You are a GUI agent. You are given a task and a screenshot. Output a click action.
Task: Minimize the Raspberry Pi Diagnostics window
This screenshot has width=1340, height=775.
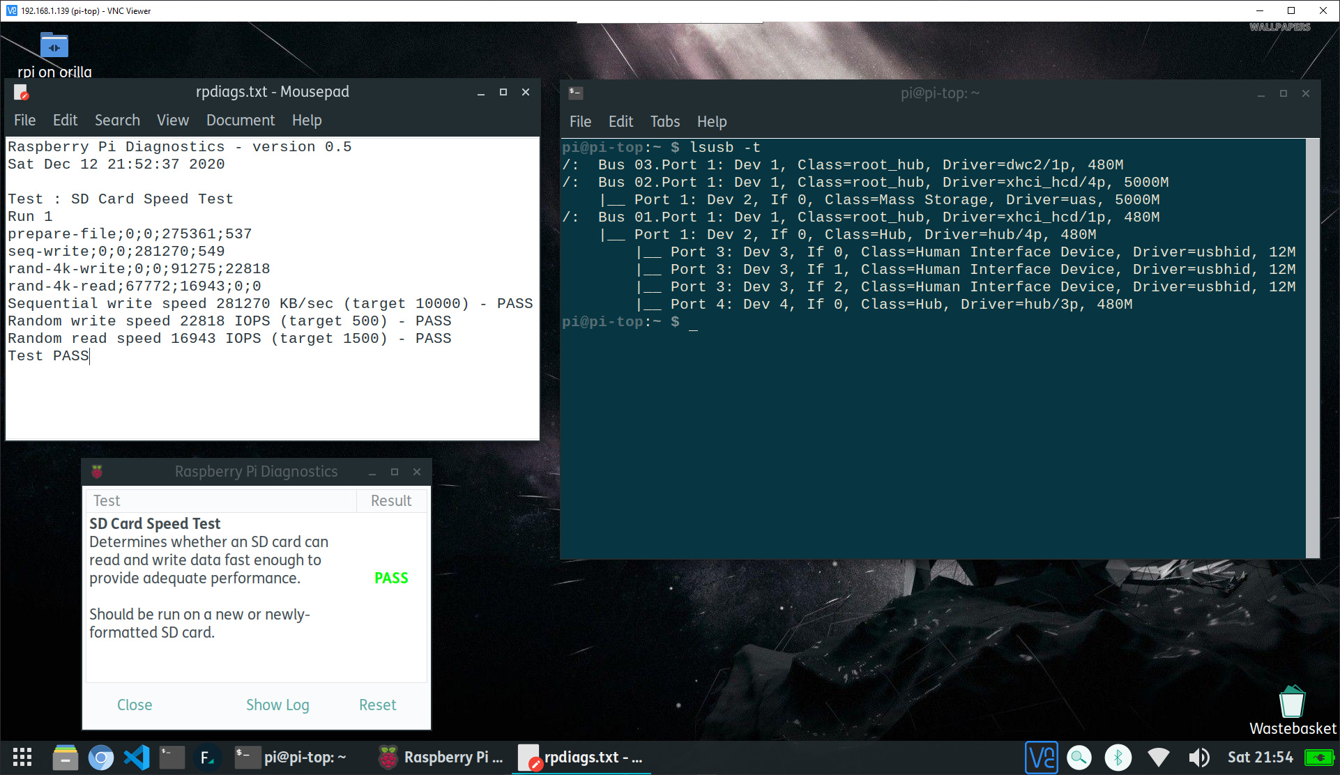[x=372, y=472]
